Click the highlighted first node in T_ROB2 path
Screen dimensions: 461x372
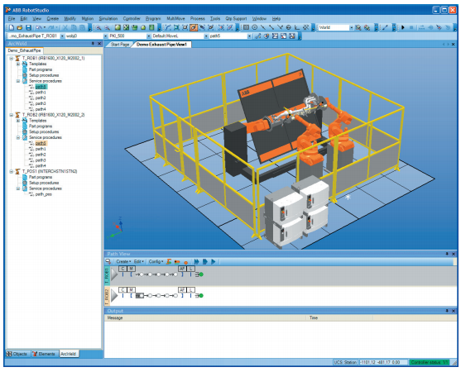(140, 296)
